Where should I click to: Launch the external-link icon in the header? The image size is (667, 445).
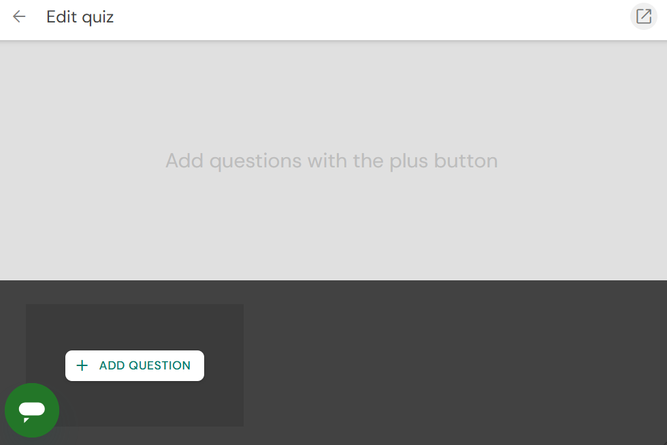tap(643, 17)
